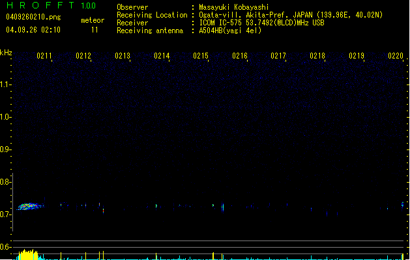
Task: Click the echo blip at the 0220 edge
Action: 402,204
